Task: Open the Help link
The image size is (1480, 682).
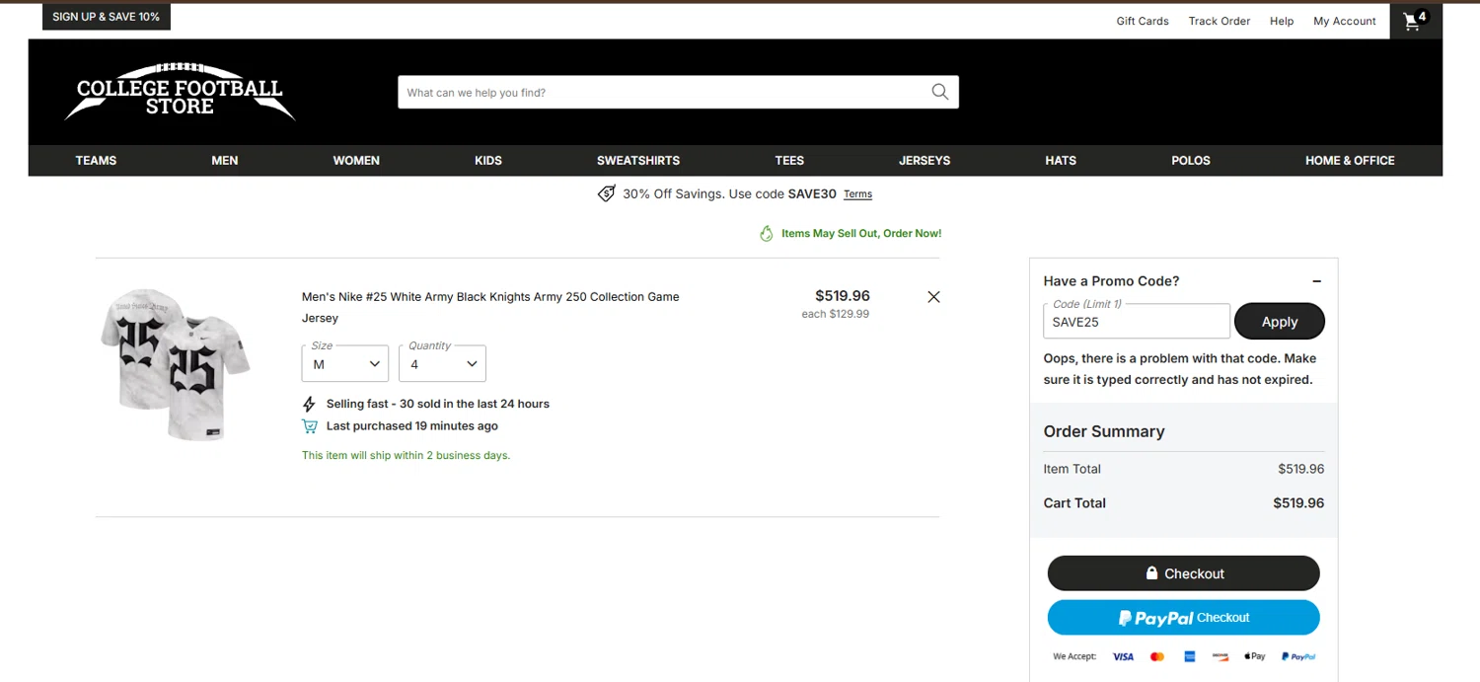Action: click(1282, 21)
